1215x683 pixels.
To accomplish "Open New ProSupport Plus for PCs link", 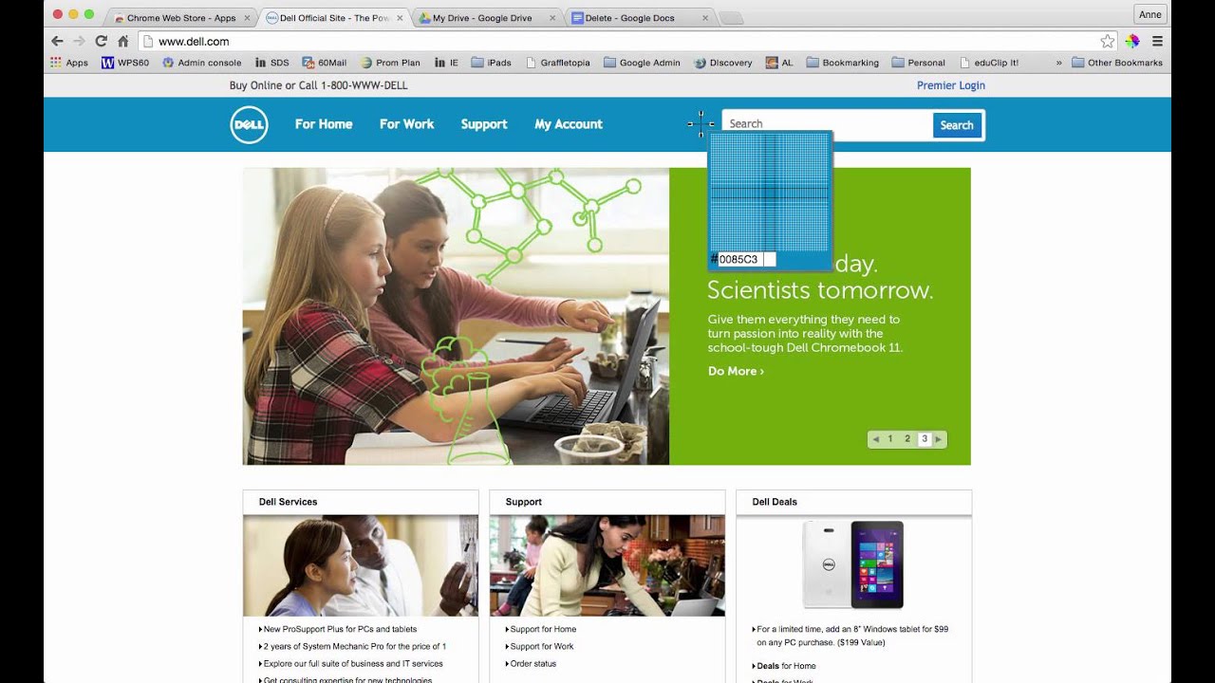I will [x=340, y=629].
